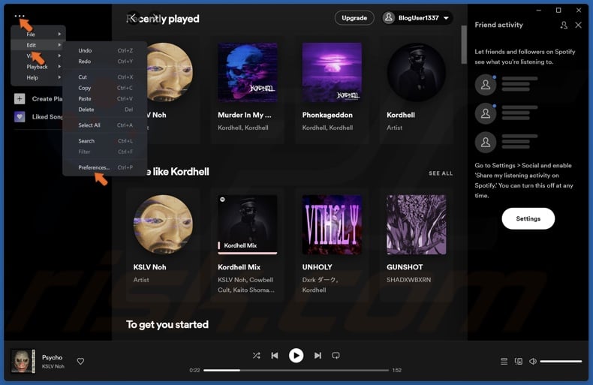Screen dimensions: 593x385
Task: Click the play button
Action: [296, 356]
